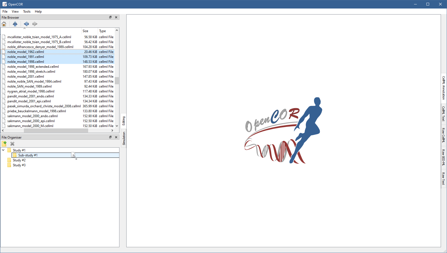Open the View menu
This screenshot has height=253, width=447.
click(x=15, y=12)
